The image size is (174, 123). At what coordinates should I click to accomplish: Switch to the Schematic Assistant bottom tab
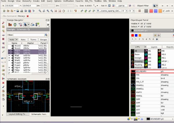tap(39, 114)
